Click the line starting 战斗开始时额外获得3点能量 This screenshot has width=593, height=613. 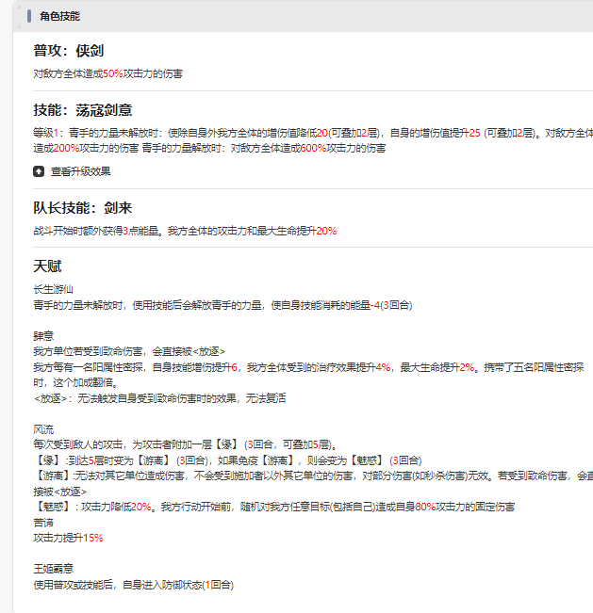coord(185,231)
